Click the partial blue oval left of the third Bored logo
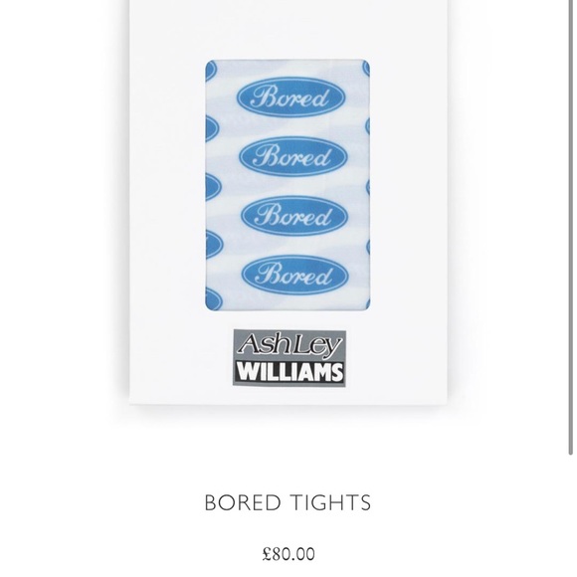This screenshot has height=577, width=577. (x=213, y=187)
